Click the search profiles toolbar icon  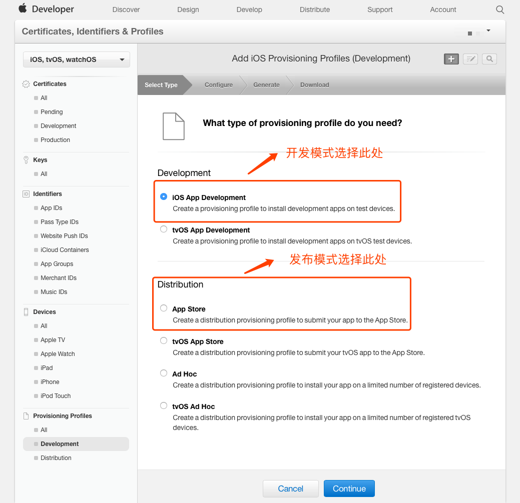(489, 59)
